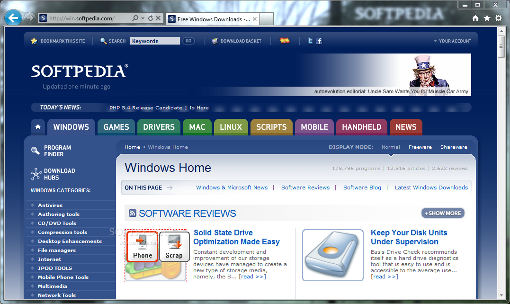Jump to Software Blog section

[362, 188]
